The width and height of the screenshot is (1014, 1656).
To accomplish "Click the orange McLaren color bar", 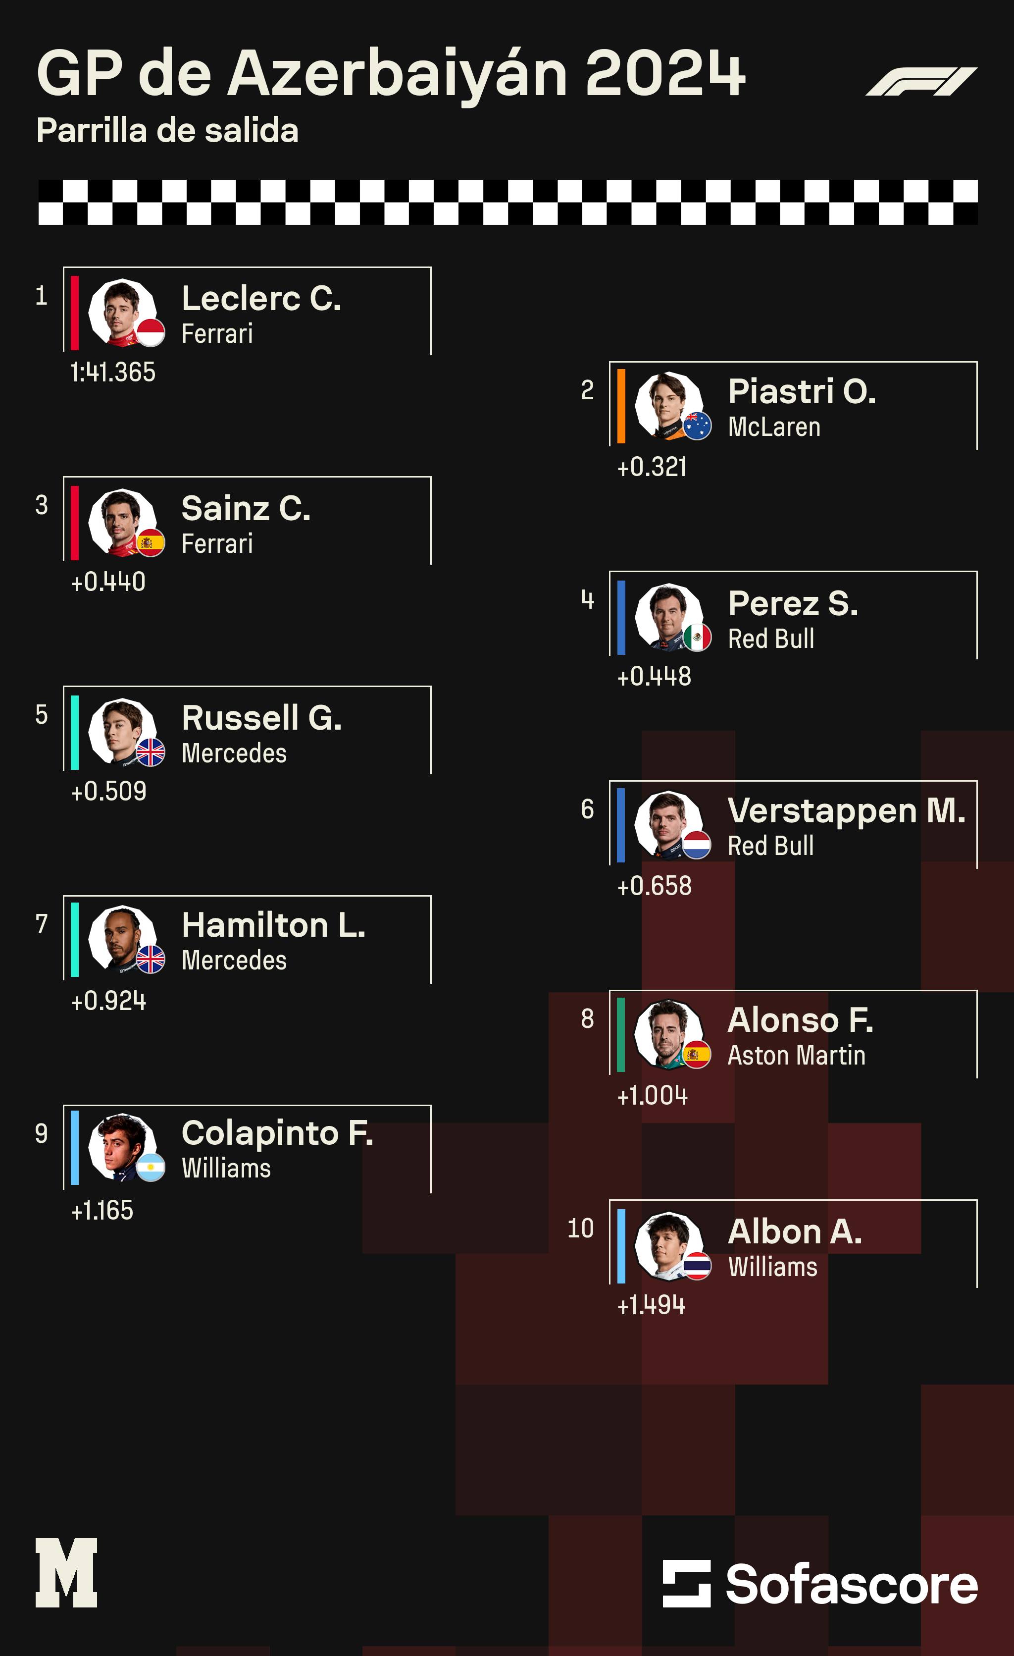I will tap(621, 406).
